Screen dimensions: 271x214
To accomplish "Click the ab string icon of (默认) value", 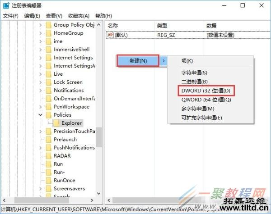I will [110, 35].
